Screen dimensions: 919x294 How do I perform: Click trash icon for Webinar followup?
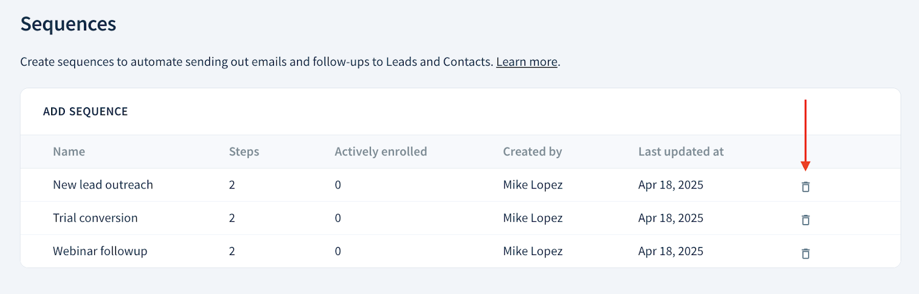pos(805,253)
